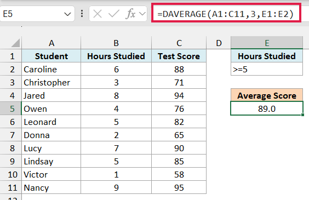Click Victor's test score 58
Viewport: 309px width, 200px height.
pos(179,175)
